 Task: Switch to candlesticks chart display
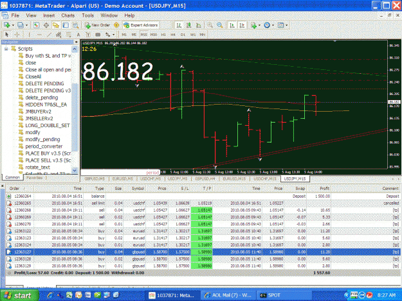coord(189,25)
